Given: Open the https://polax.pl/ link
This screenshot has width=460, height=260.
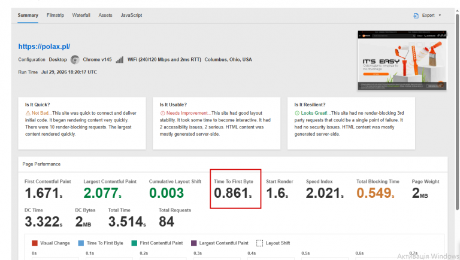Looking at the screenshot, I should 44,47.
